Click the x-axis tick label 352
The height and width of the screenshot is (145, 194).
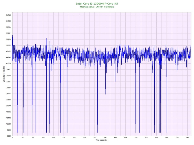pyautogui.click(x=95, y=138)
